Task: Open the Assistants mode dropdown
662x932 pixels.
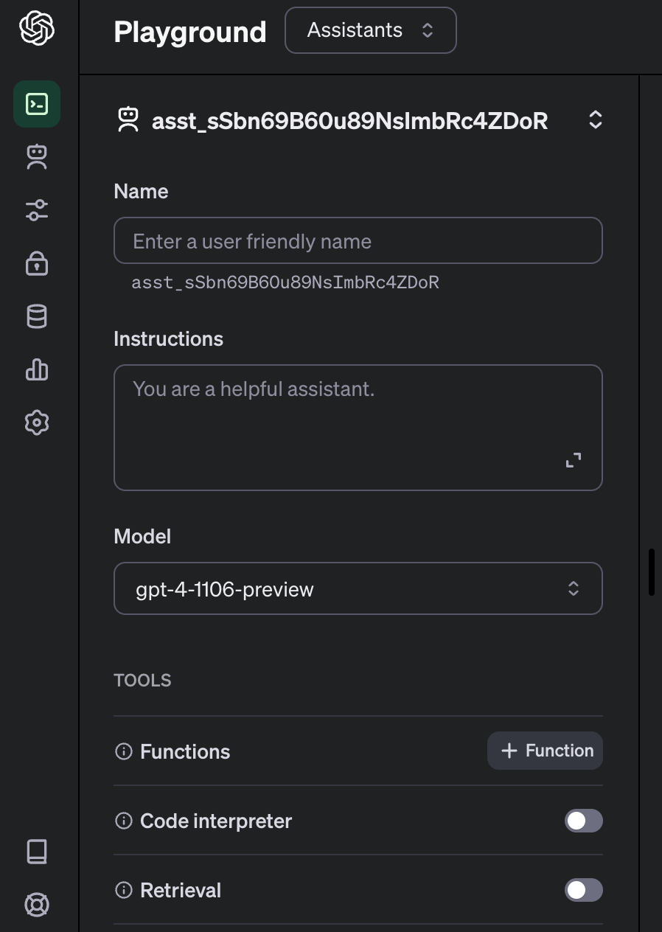Action: point(370,30)
